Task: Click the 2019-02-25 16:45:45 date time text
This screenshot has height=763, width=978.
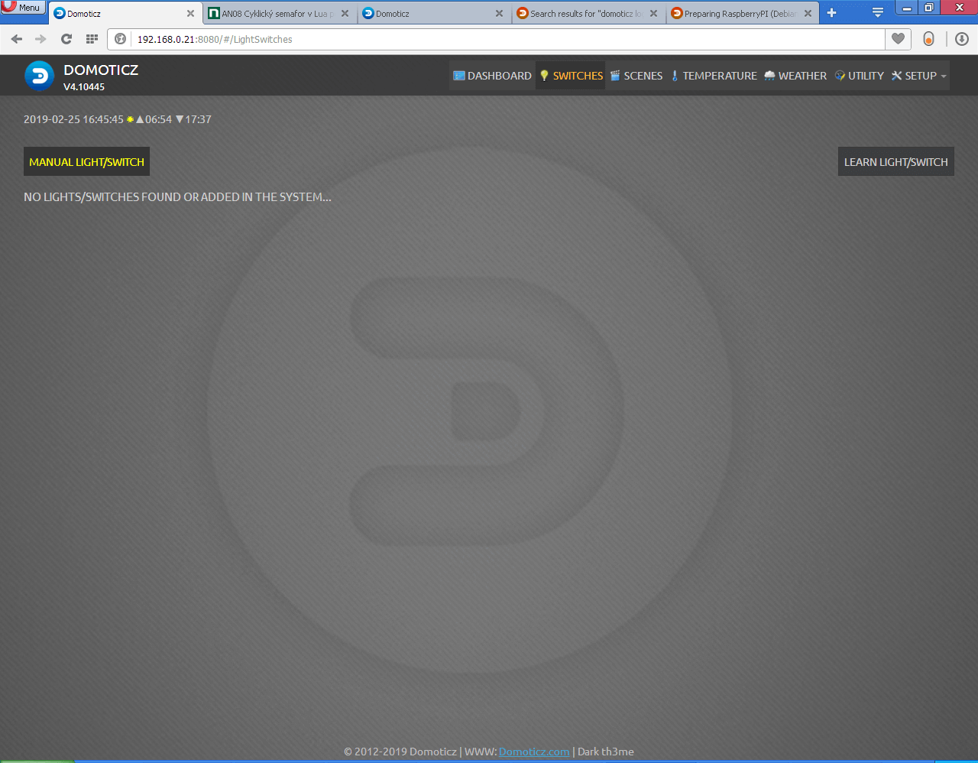Action: pyautogui.click(x=73, y=119)
